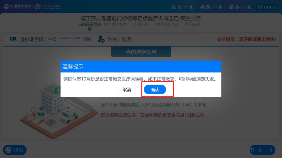The height and width of the screenshot is (158, 282).
Task: Click the 确认 confirm button
Action: pos(155,89)
